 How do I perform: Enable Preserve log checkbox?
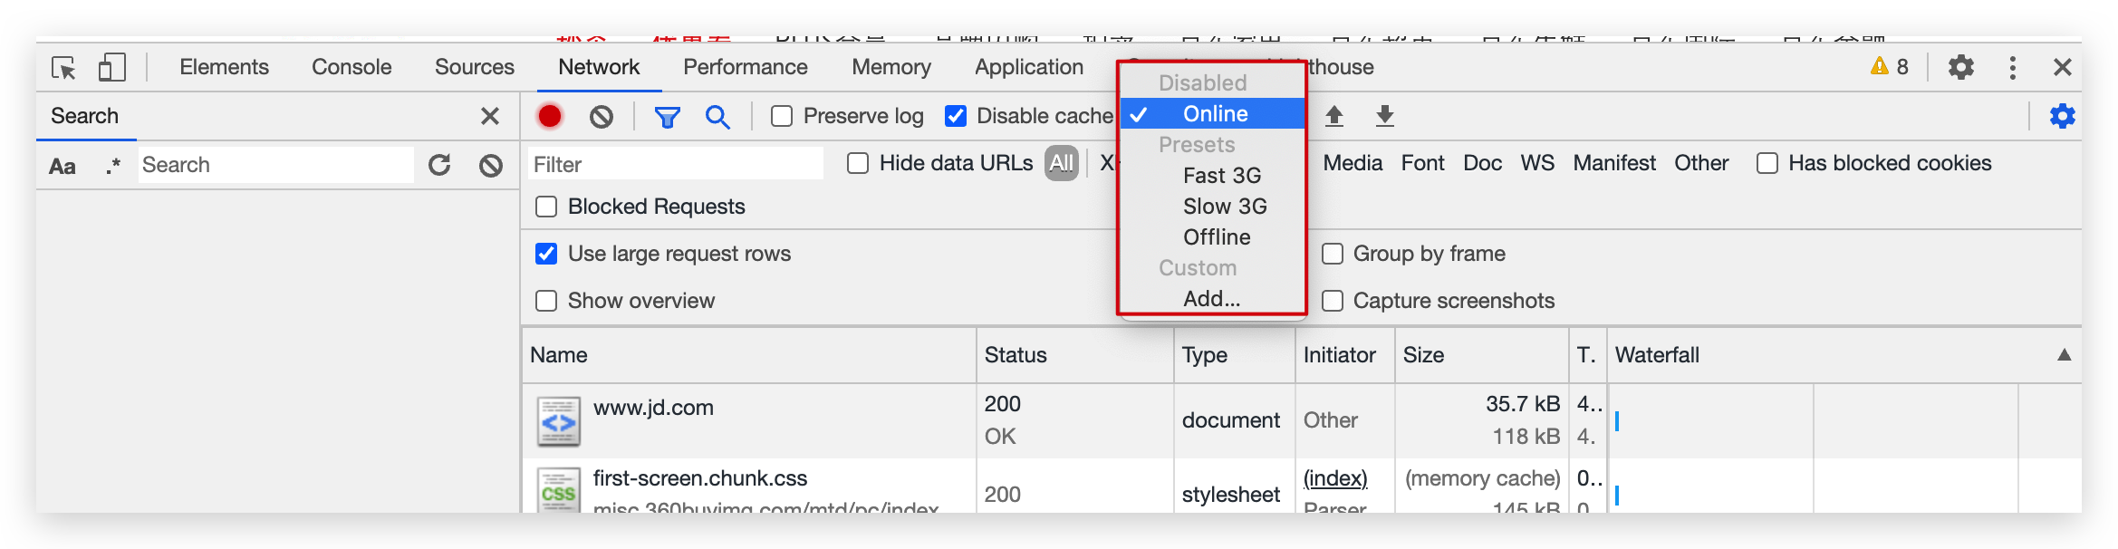coord(782,116)
